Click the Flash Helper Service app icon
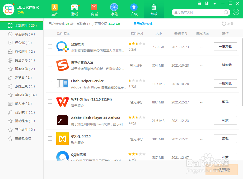The width and height of the screenshot is (243, 179). [62, 83]
